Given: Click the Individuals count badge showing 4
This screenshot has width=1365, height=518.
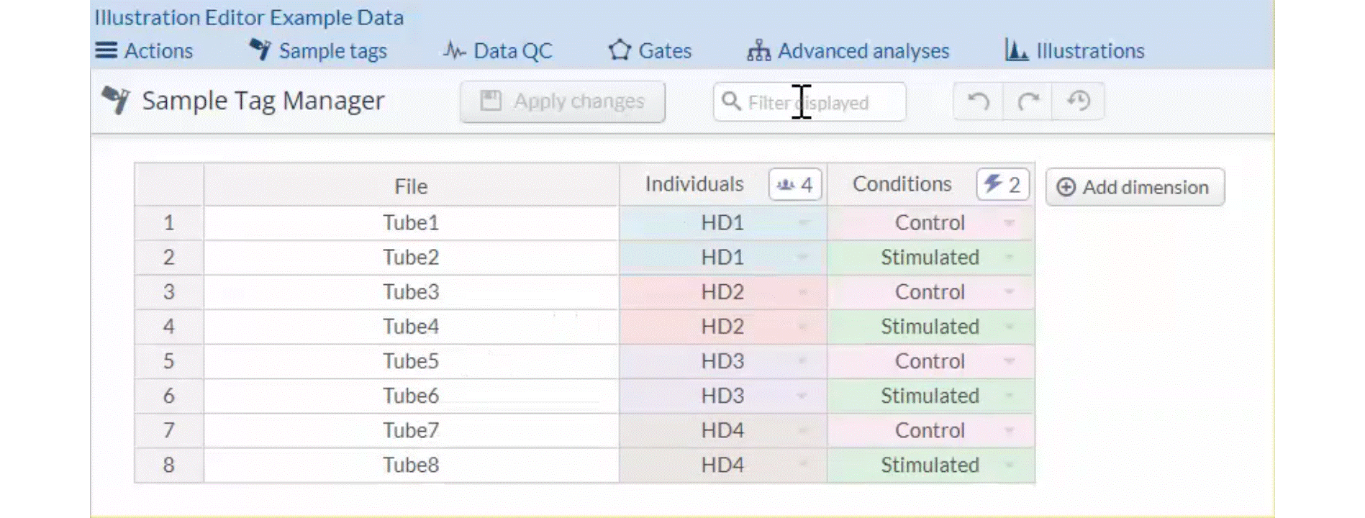Looking at the screenshot, I should tap(795, 185).
